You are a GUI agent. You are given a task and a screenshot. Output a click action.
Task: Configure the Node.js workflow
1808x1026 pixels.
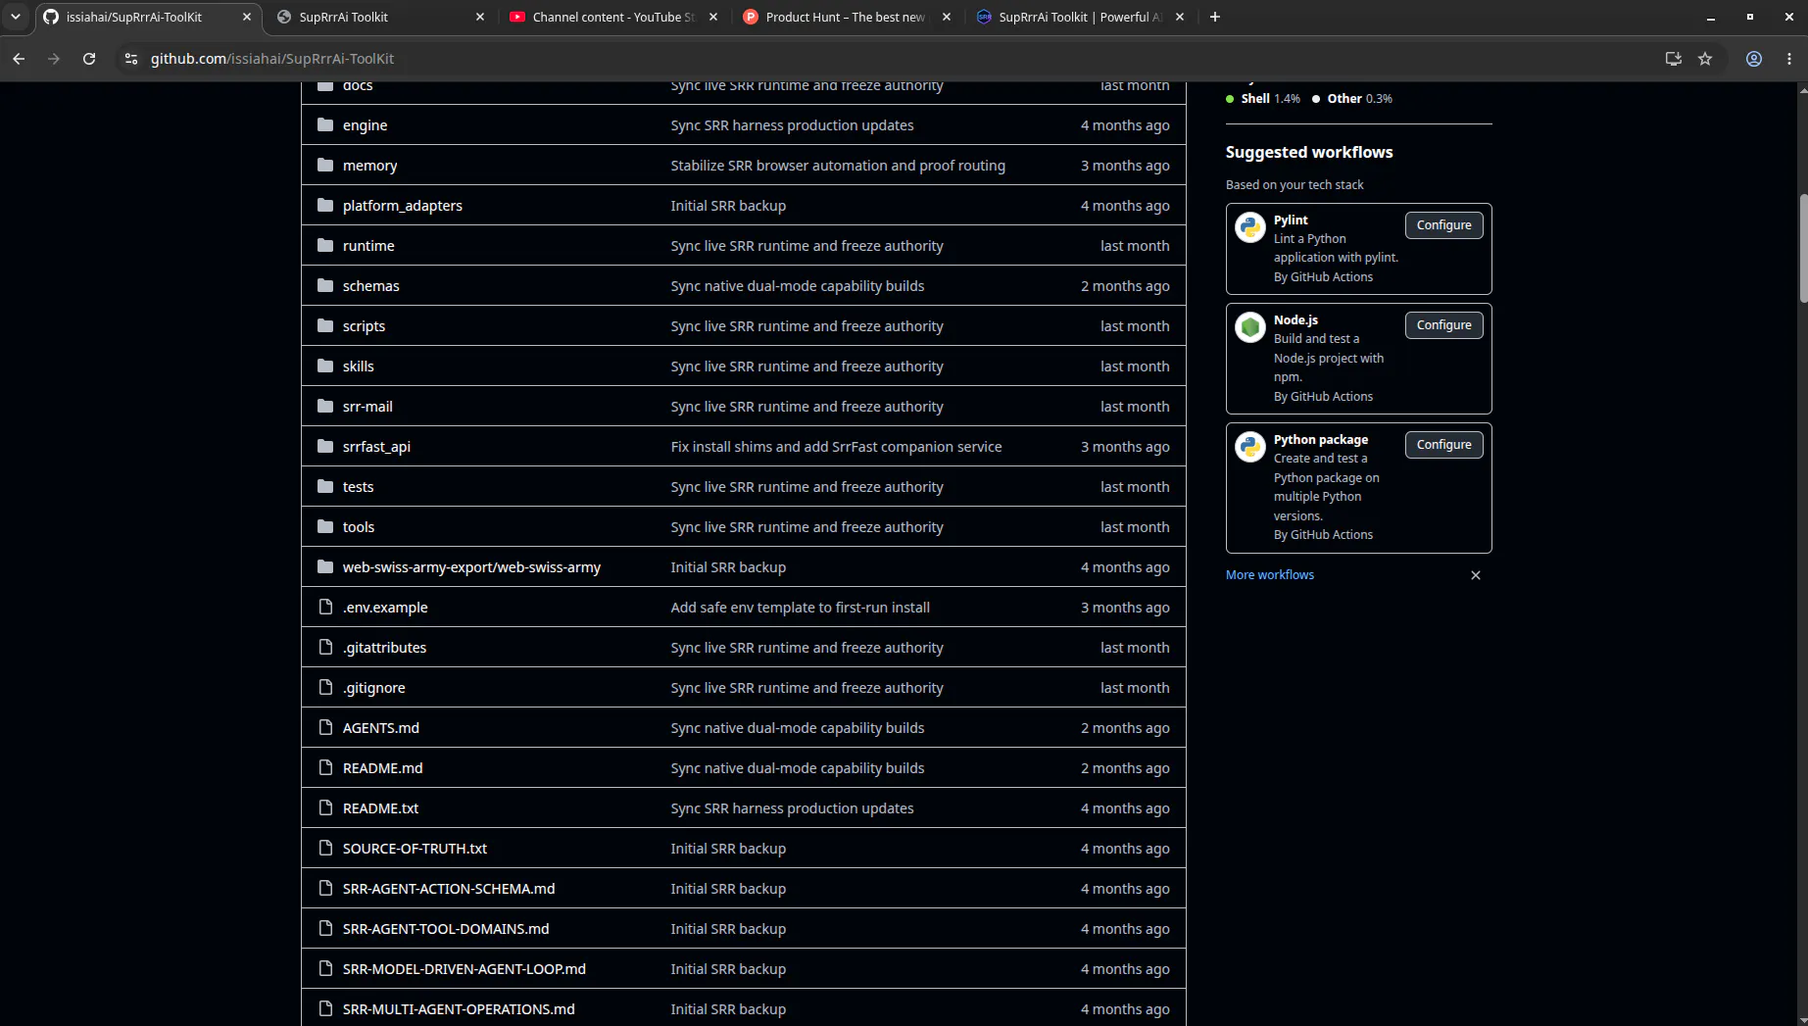[x=1443, y=325]
